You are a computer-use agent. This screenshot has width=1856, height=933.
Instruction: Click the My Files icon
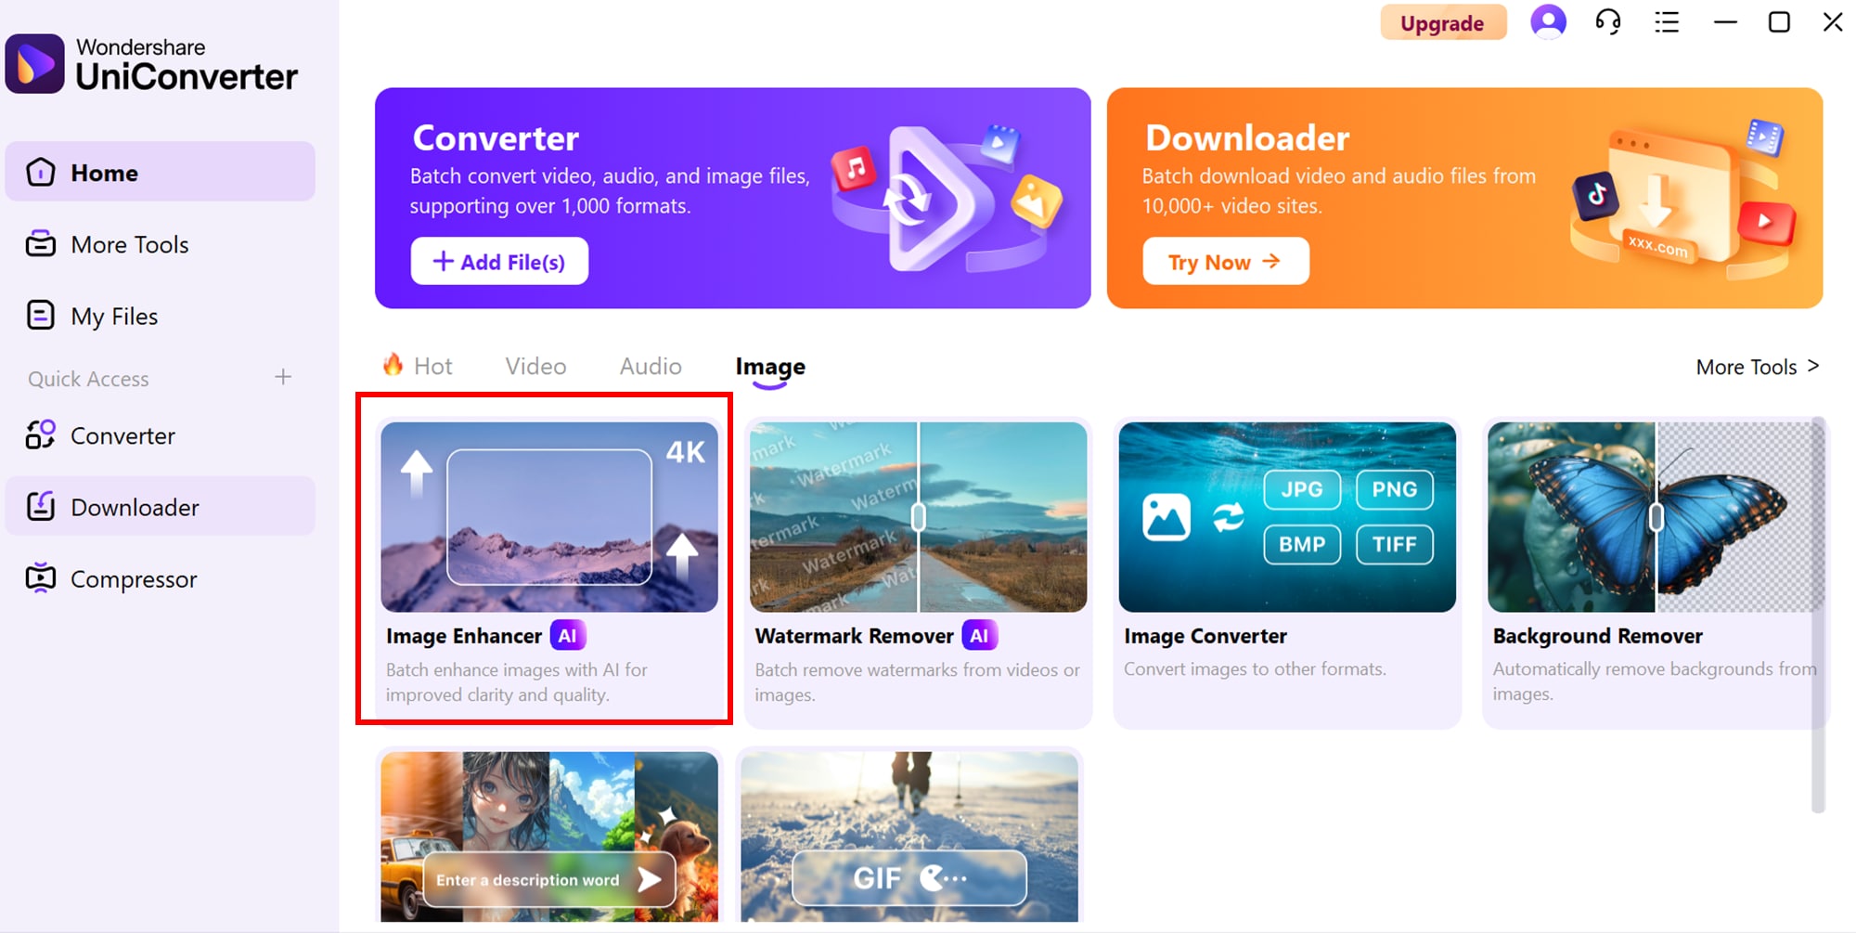[41, 316]
